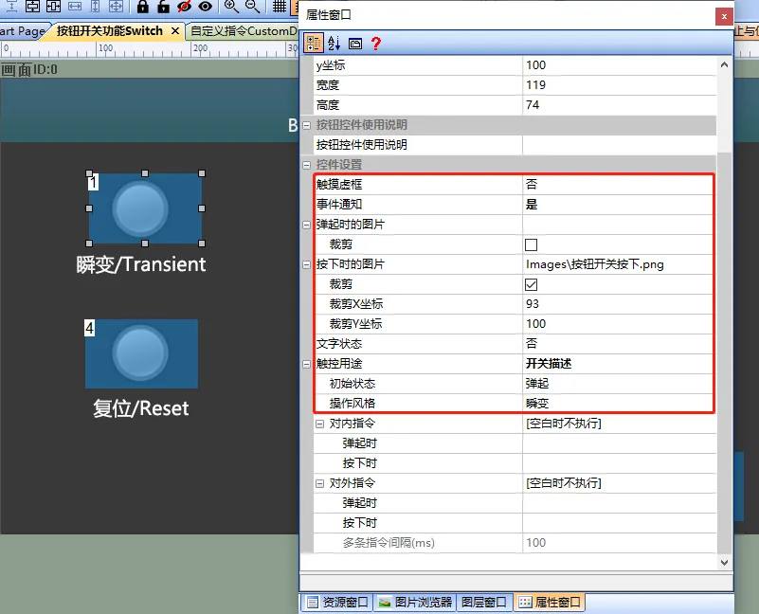The width and height of the screenshot is (759, 614).
Task: Click 对内指令 按下时 value field
Action: click(619, 463)
